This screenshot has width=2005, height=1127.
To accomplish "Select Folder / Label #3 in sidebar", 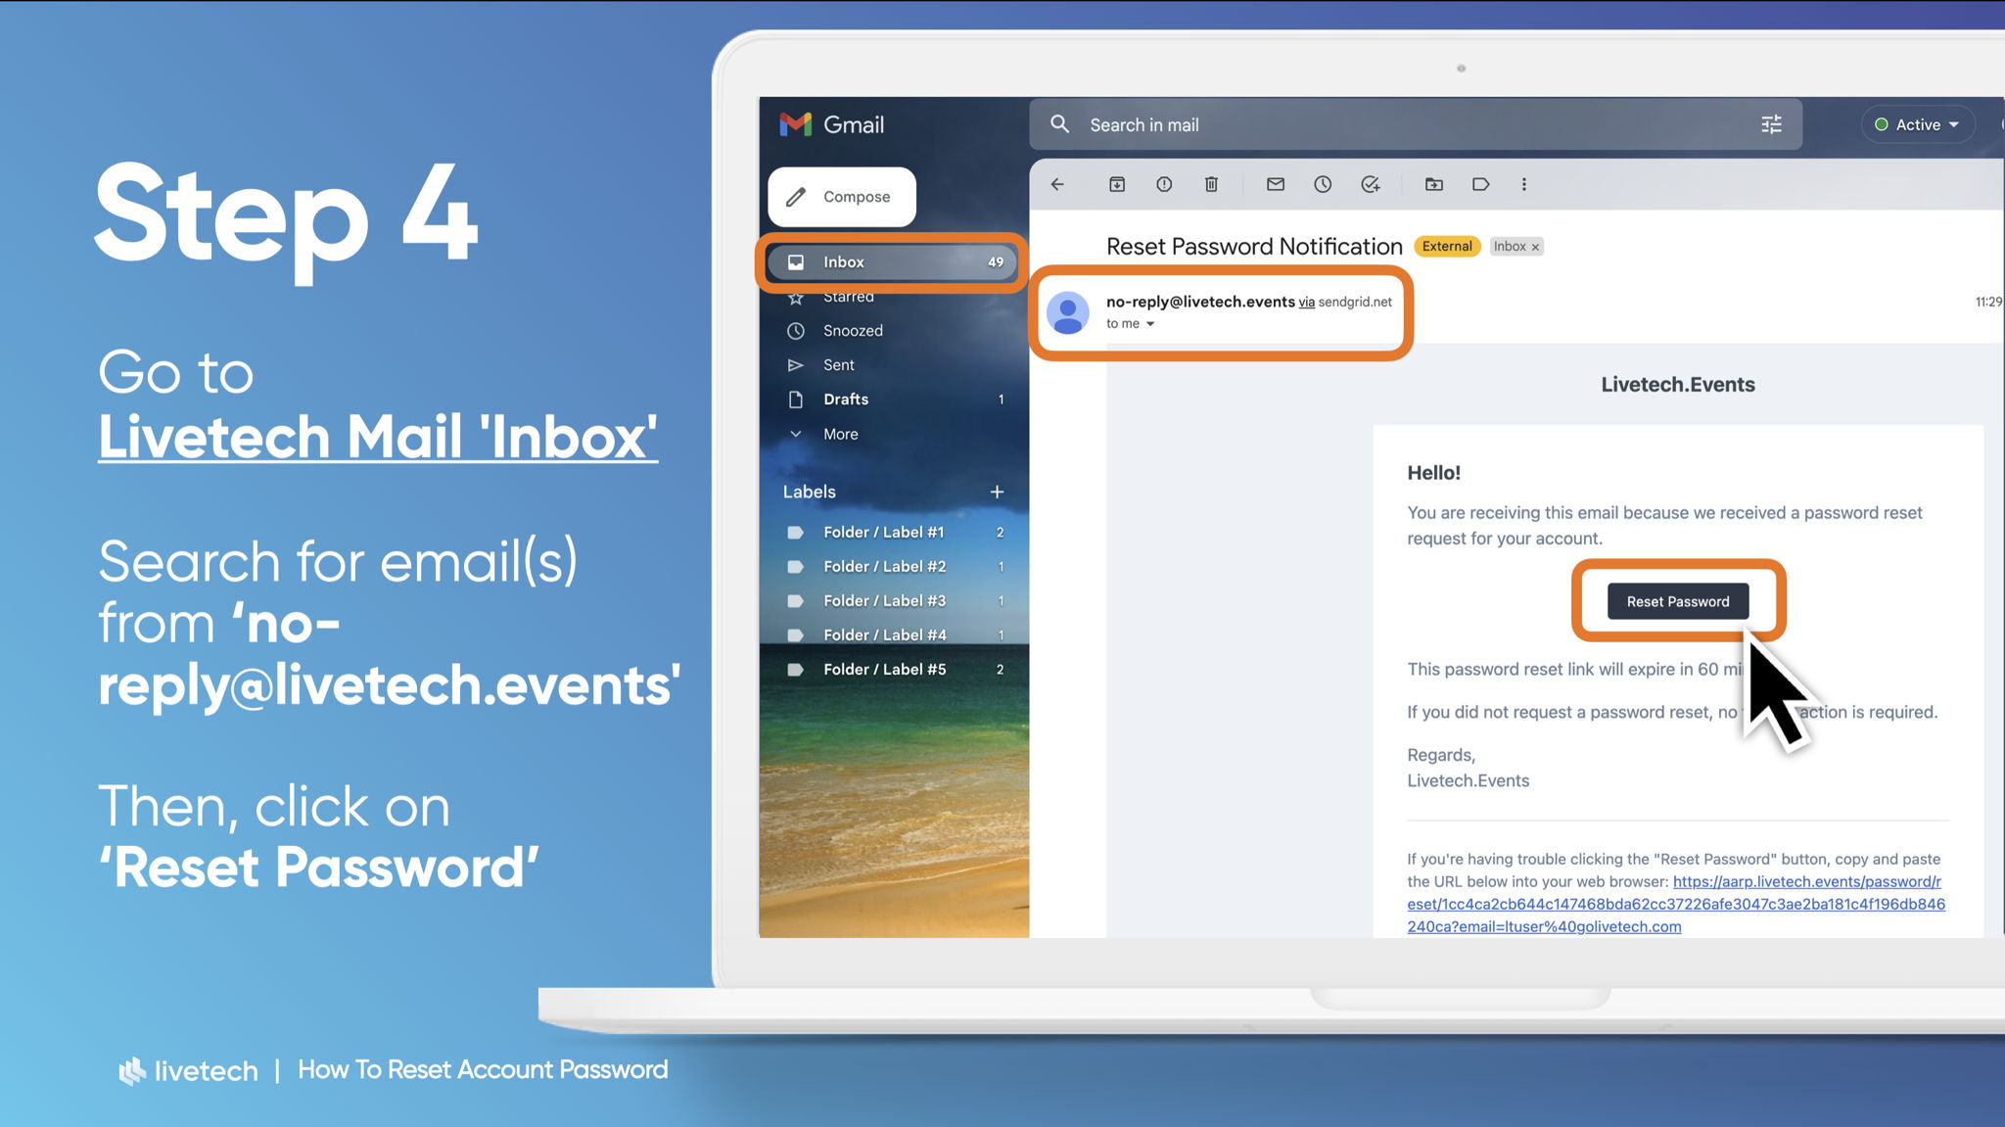I will [884, 601].
